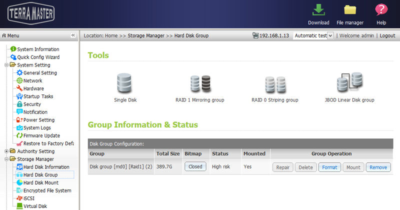Click the Mount button for md0
The image size is (400, 210).
353,167
